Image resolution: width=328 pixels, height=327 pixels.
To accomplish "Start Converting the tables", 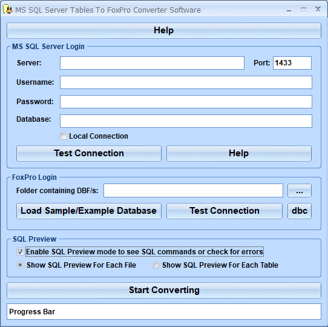I will click(164, 291).
